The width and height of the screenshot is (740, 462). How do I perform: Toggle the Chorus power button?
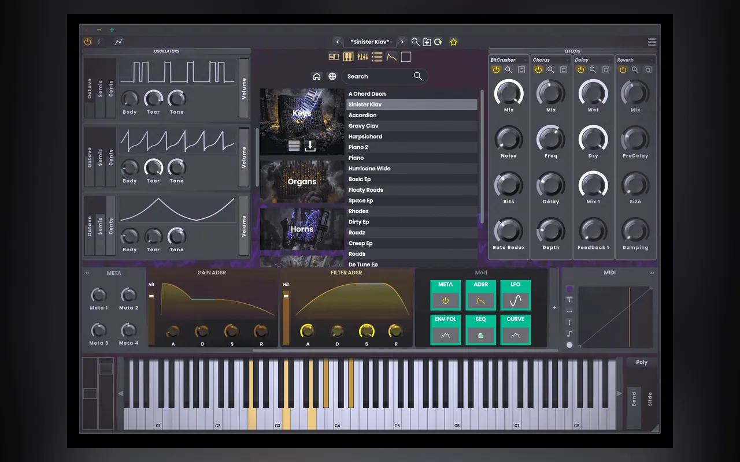point(538,70)
